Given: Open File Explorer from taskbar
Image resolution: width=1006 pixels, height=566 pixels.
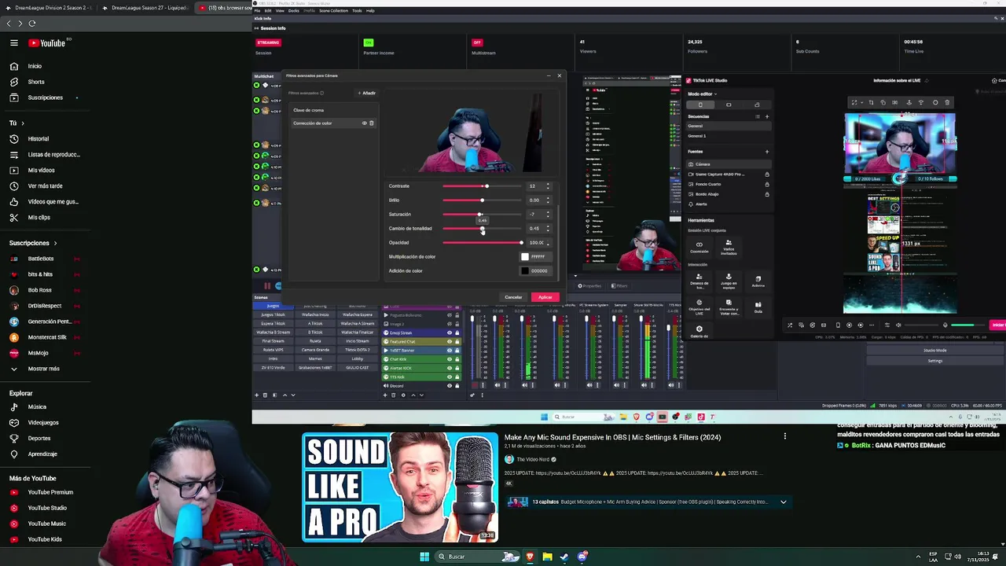Looking at the screenshot, I should click(547, 557).
